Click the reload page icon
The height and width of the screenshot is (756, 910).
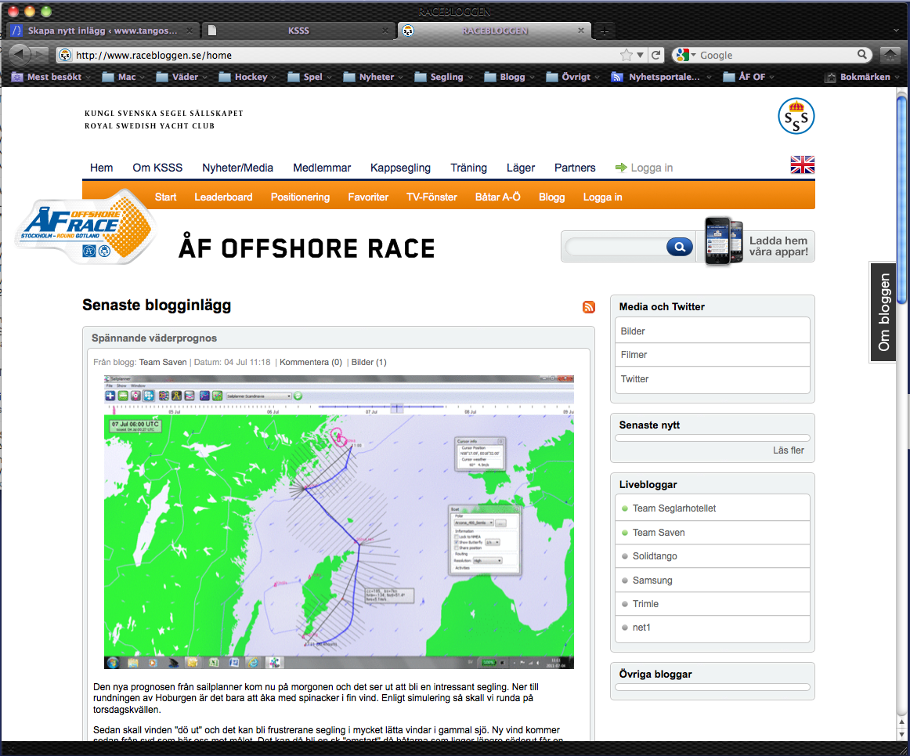655,55
